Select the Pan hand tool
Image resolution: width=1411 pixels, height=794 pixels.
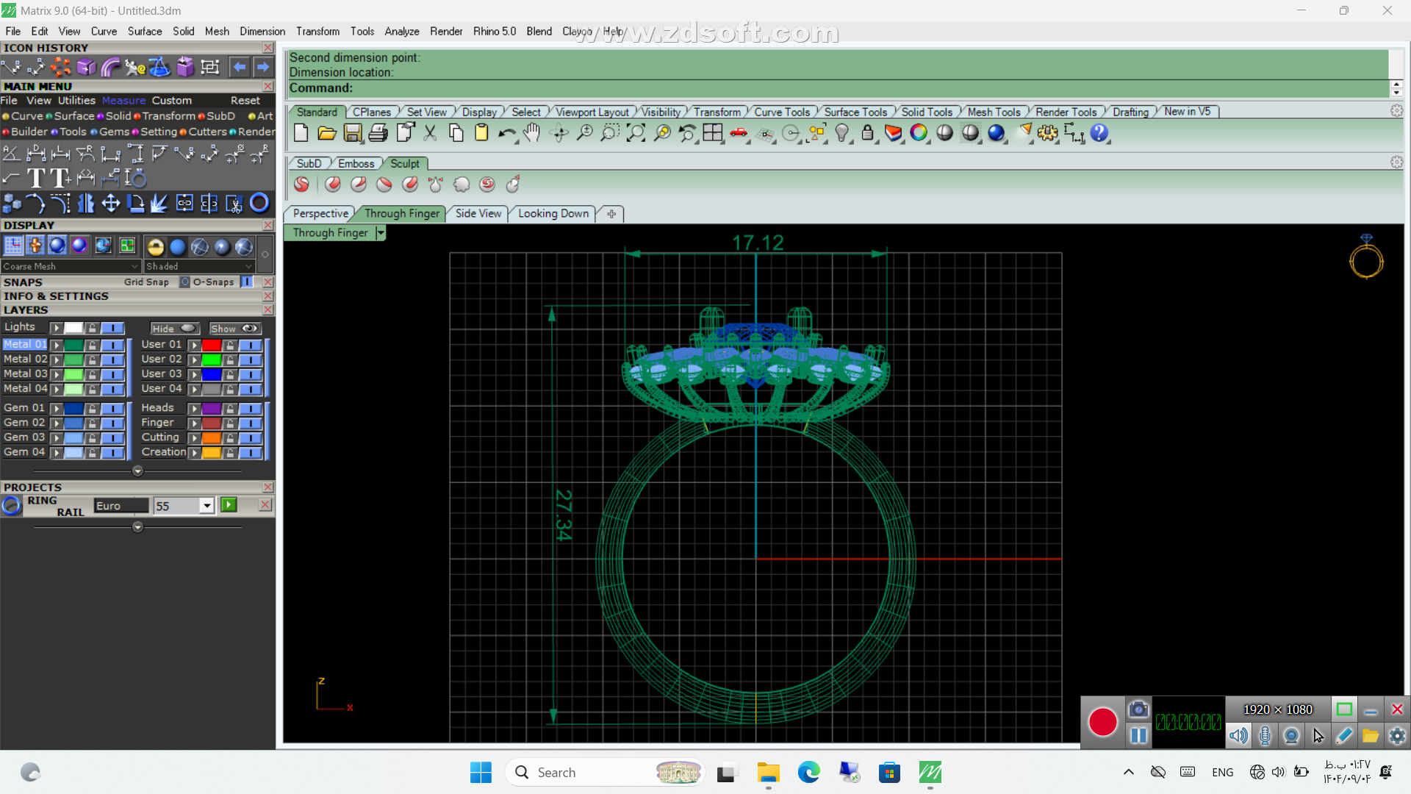532,133
